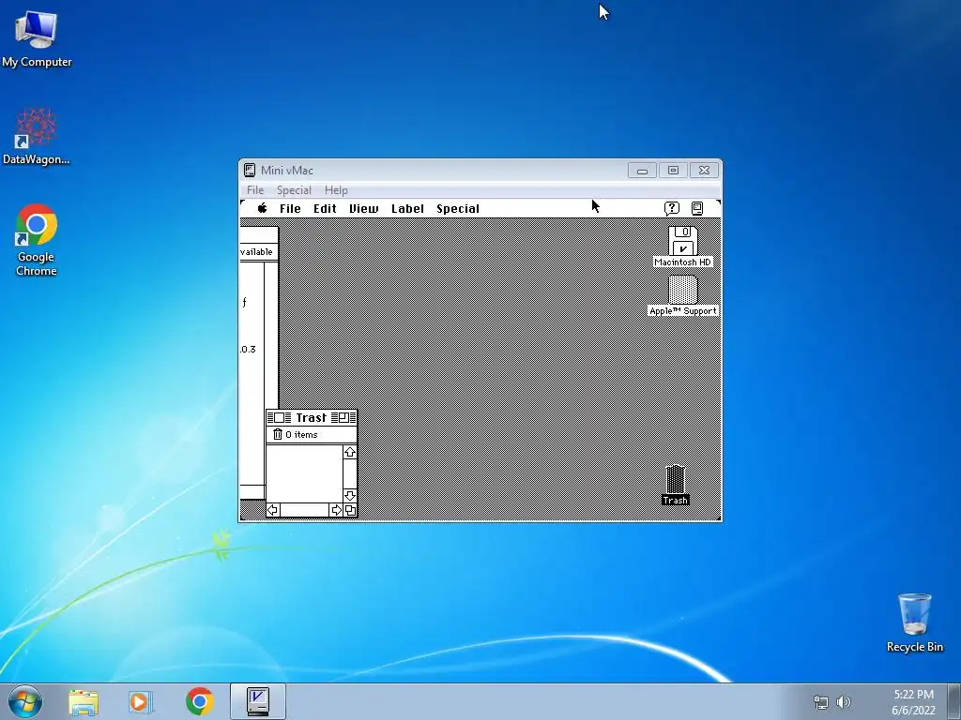This screenshot has height=720, width=961.
Task: Click the Mini vMac title bar icon
Action: pos(250,171)
